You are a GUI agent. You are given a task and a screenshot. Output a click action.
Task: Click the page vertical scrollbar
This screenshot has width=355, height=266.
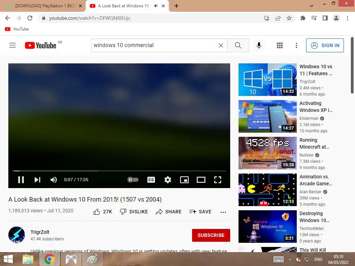pyautogui.click(x=352, y=65)
